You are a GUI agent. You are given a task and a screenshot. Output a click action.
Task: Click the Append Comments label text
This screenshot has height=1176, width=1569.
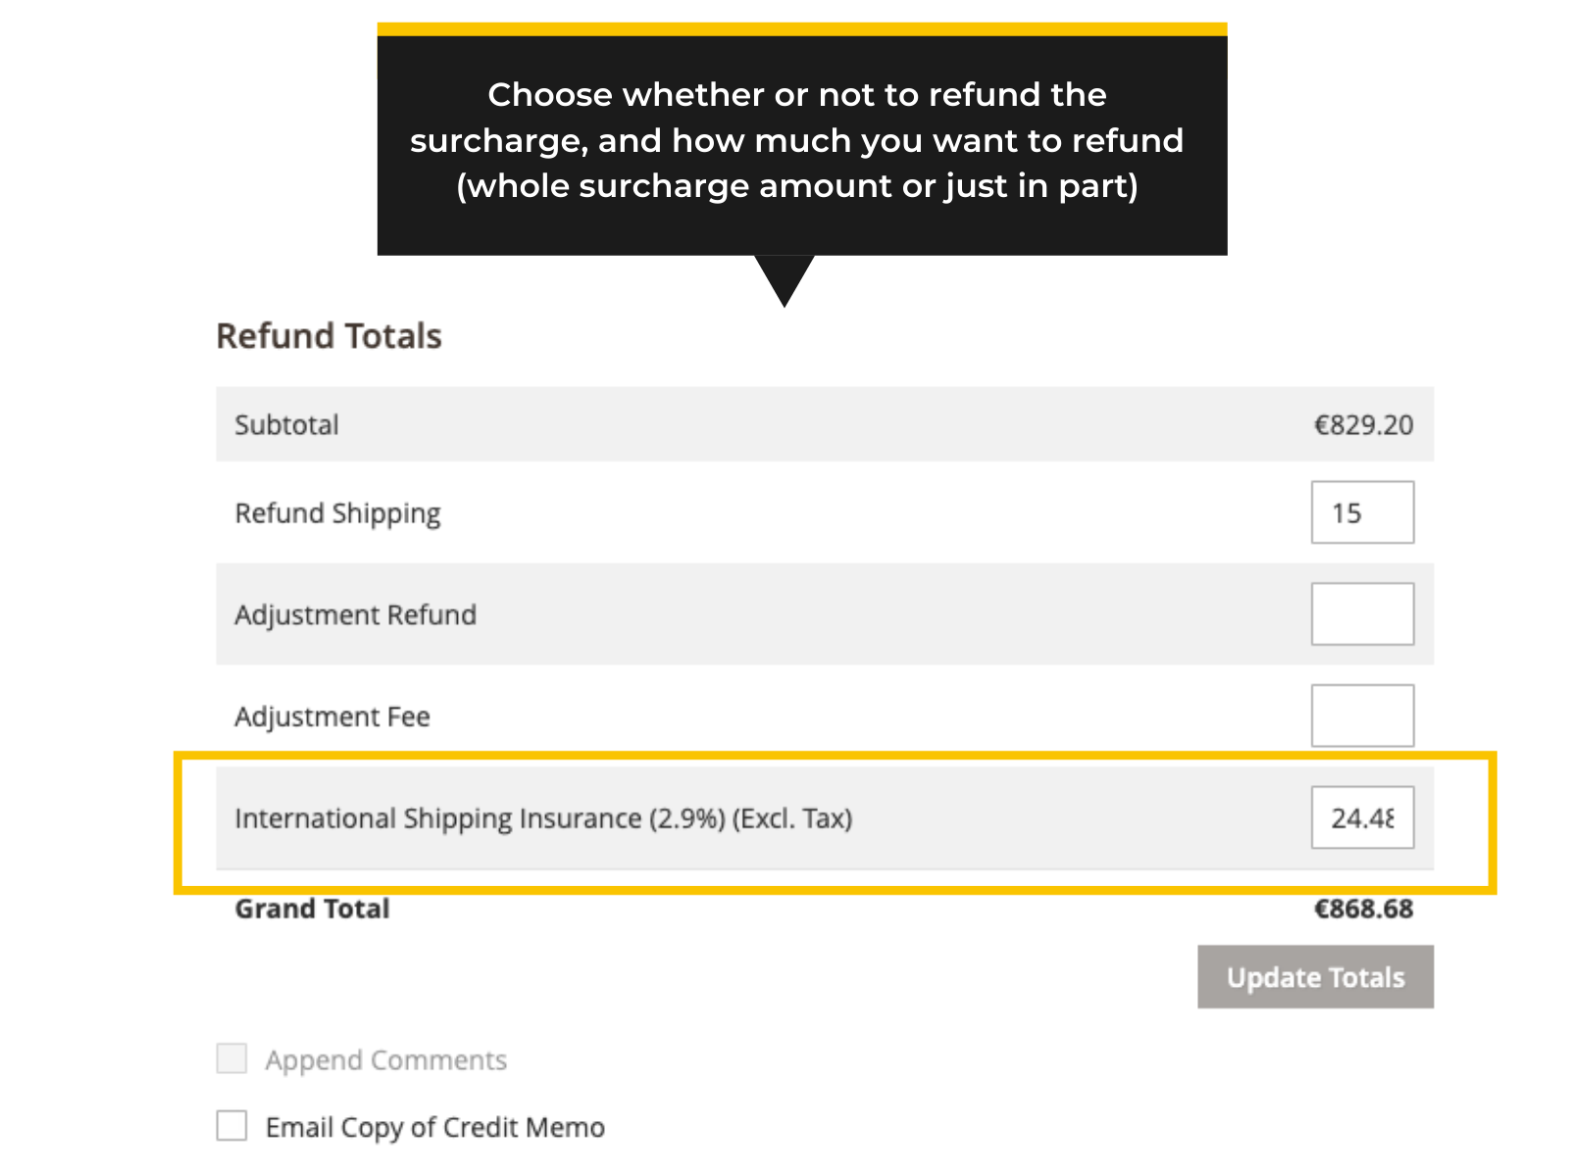click(385, 1060)
